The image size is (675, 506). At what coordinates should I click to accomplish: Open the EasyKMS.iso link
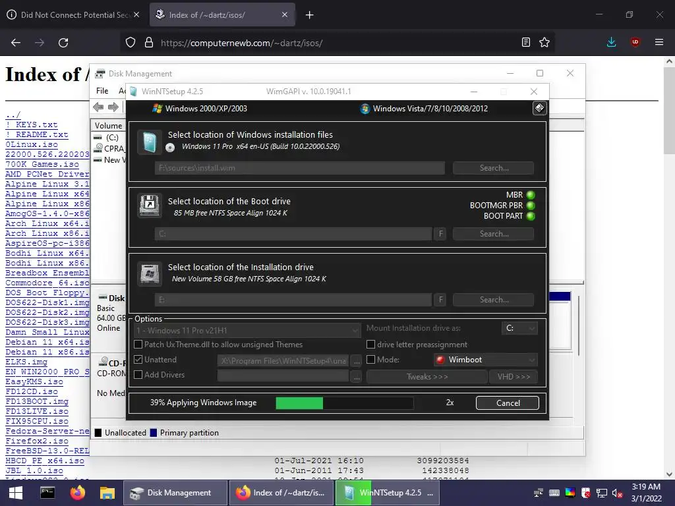[x=34, y=381]
